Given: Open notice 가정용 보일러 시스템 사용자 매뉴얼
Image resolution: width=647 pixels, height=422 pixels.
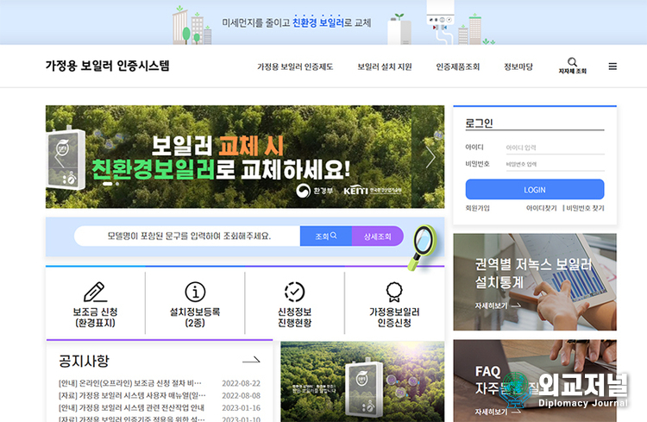Looking at the screenshot, I should pyautogui.click(x=132, y=395).
